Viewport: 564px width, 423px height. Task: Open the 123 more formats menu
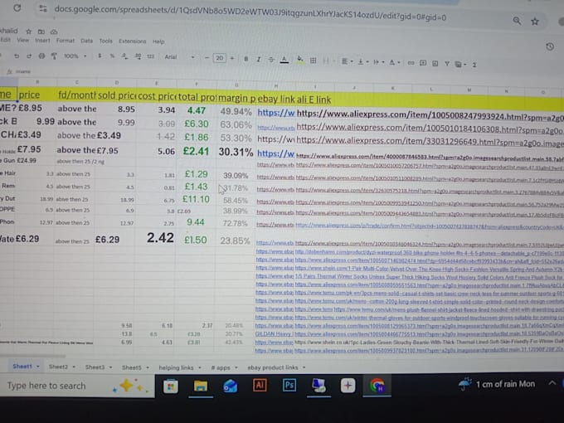pos(151,56)
